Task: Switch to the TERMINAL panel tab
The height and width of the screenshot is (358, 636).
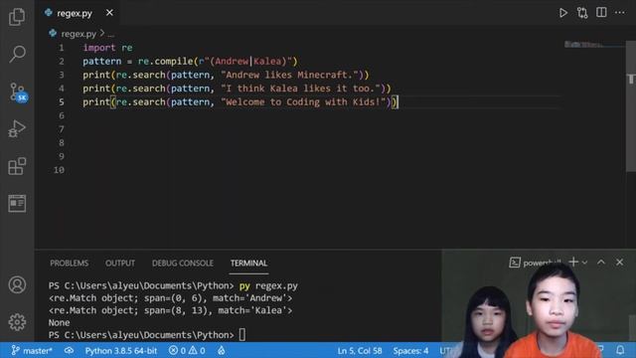Action: click(248, 263)
